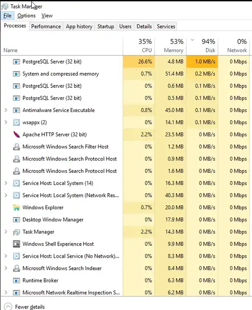Sort processes by the Name column header
Screen dimensions: 252x310
click(x=62, y=47)
